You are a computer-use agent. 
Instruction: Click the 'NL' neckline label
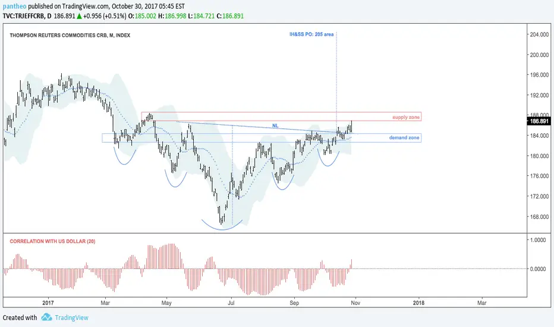275,126
